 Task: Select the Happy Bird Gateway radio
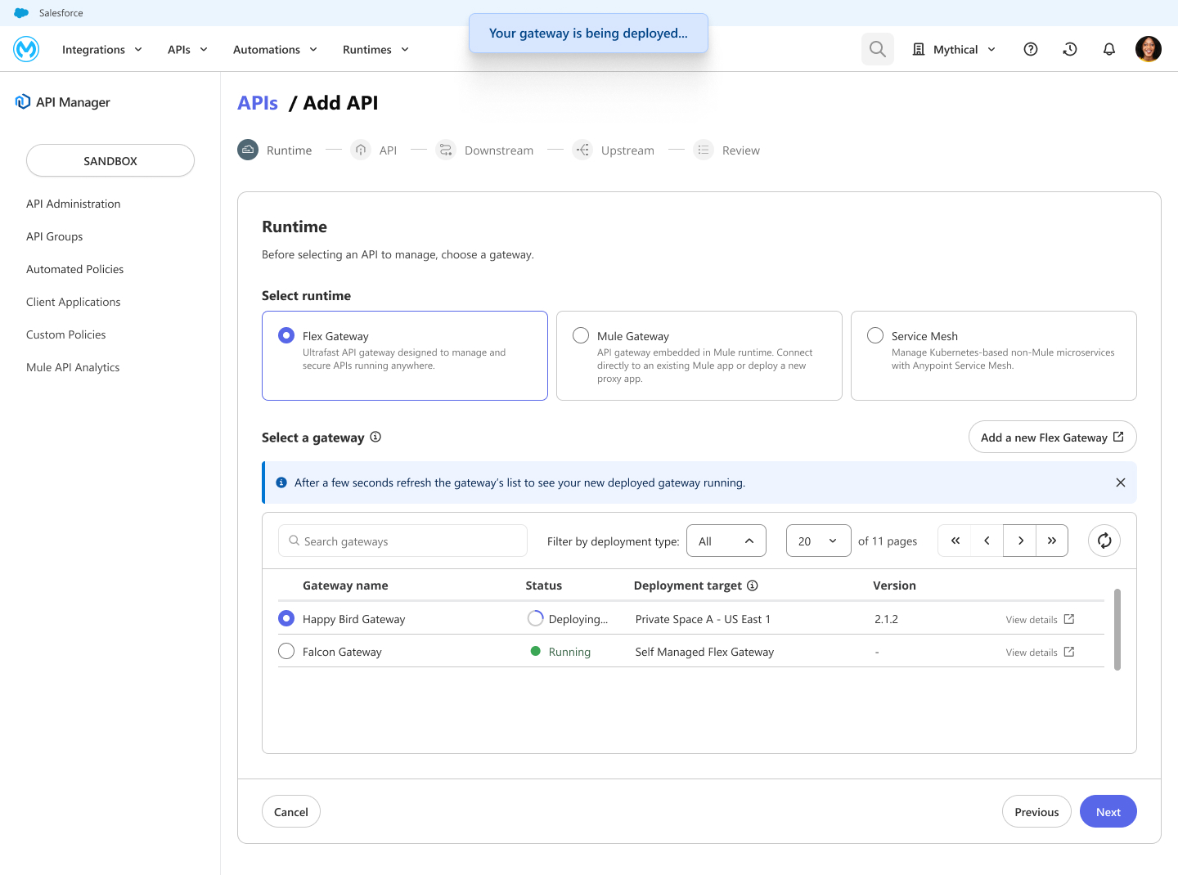(x=286, y=618)
